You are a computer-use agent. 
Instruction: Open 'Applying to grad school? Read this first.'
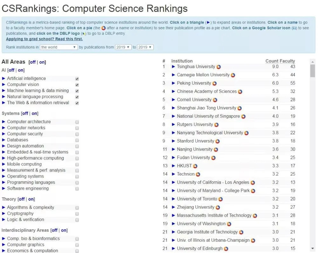[44, 39]
